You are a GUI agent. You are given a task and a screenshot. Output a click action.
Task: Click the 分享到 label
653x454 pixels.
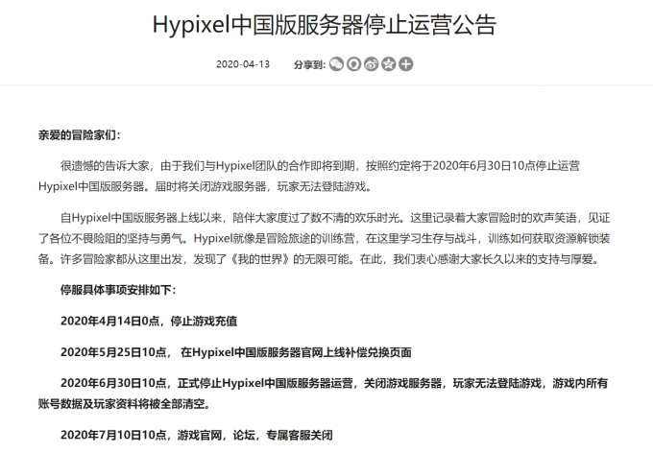pyautogui.click(x=309, y=64)
